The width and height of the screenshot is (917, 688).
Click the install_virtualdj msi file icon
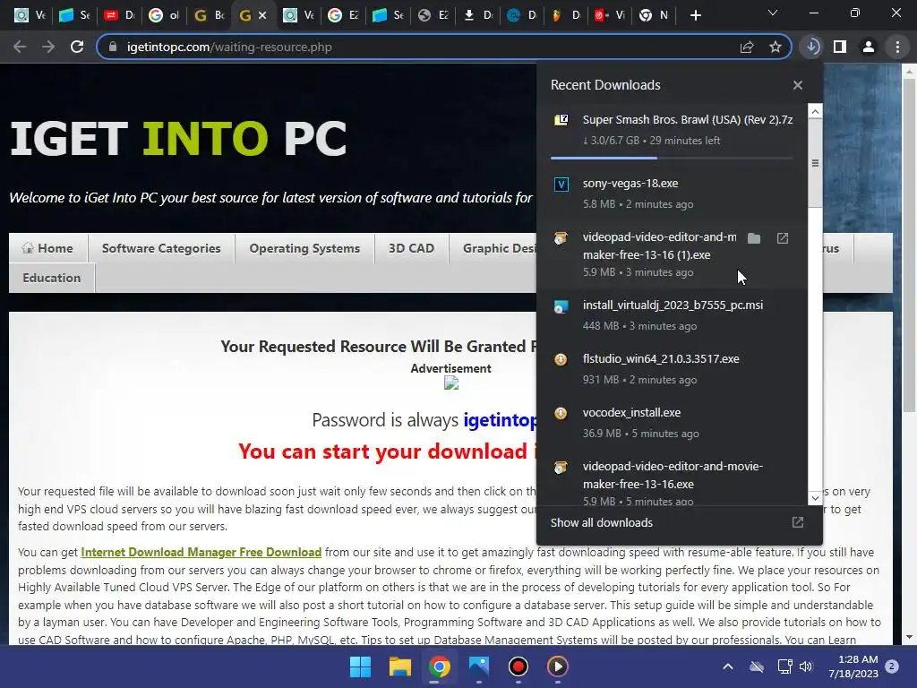(x=561, y=306)
